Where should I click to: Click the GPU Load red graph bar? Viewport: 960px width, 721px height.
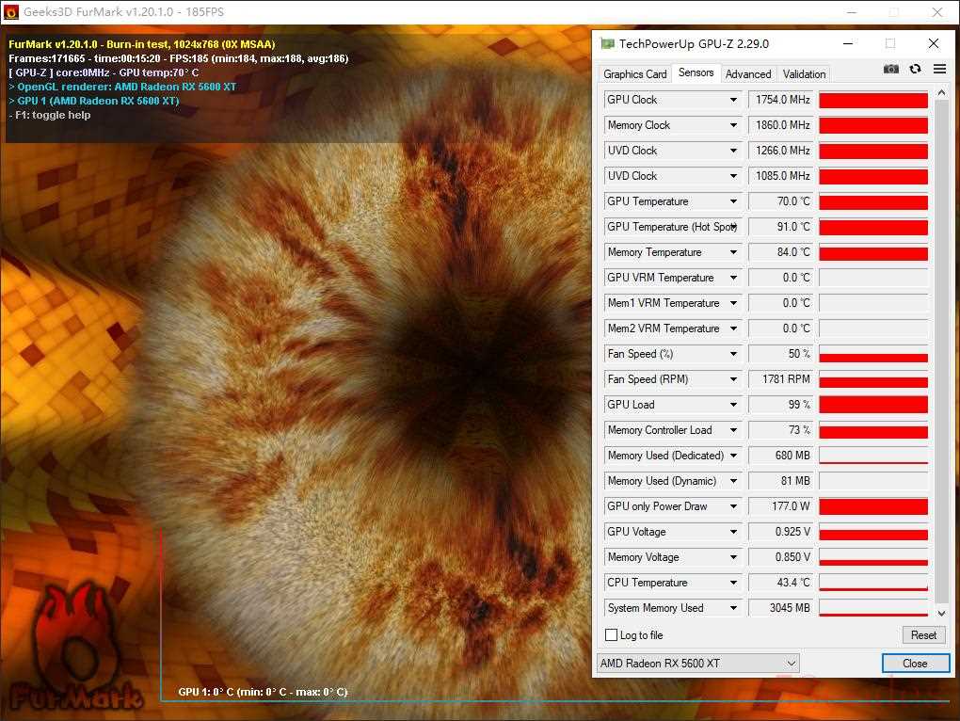click(x=873, y=405)
